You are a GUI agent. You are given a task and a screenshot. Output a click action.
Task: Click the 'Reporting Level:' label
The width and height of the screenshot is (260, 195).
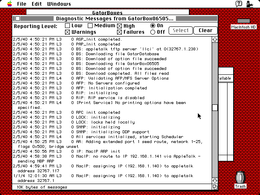(35, 26)
